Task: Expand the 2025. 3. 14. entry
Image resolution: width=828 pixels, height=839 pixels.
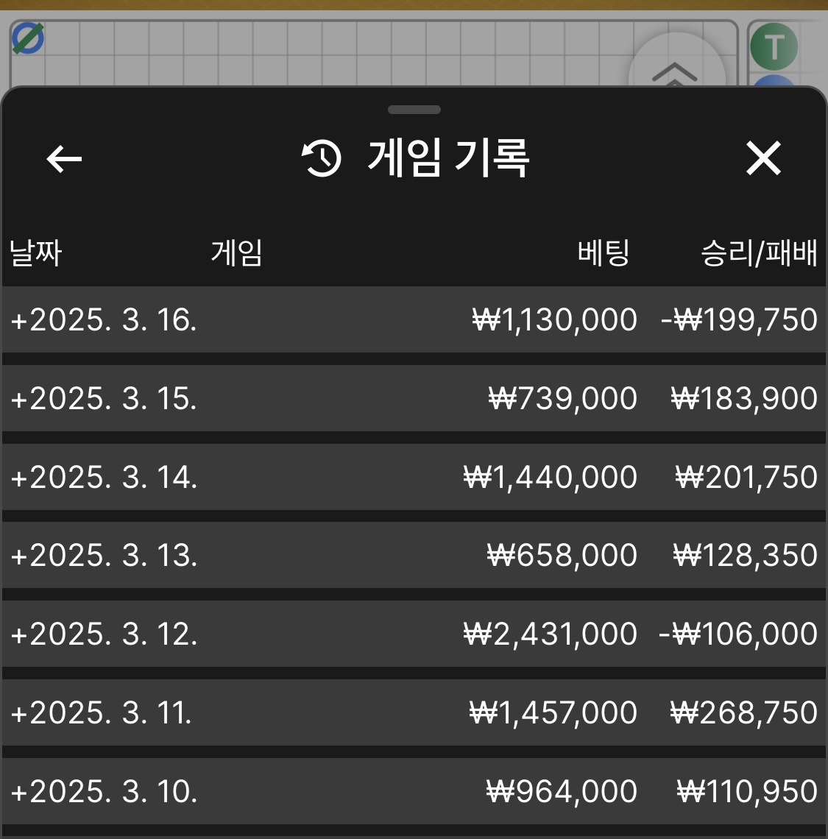Action: coord(104,478)
